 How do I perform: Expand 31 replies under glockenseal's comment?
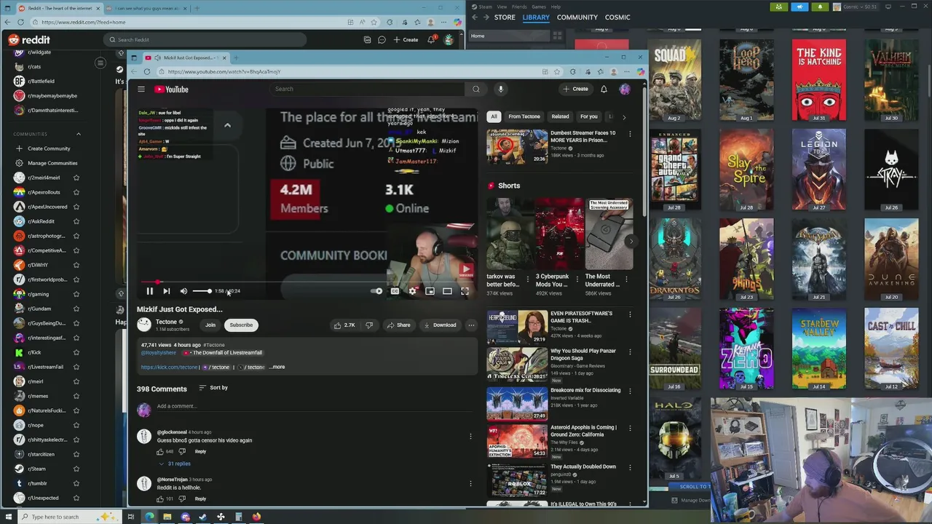pos(175,464)
